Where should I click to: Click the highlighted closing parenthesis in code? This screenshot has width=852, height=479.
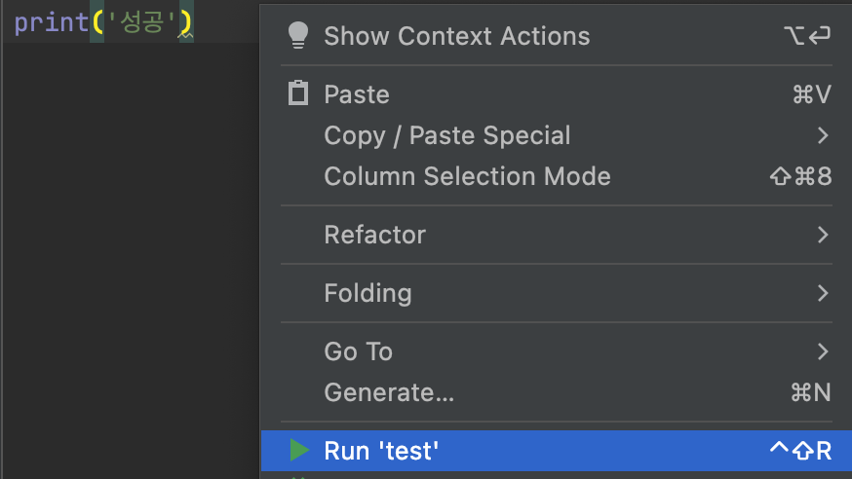coord(184,22)
